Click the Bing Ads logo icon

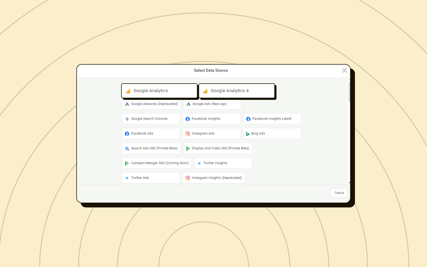[x=248, y=133]
